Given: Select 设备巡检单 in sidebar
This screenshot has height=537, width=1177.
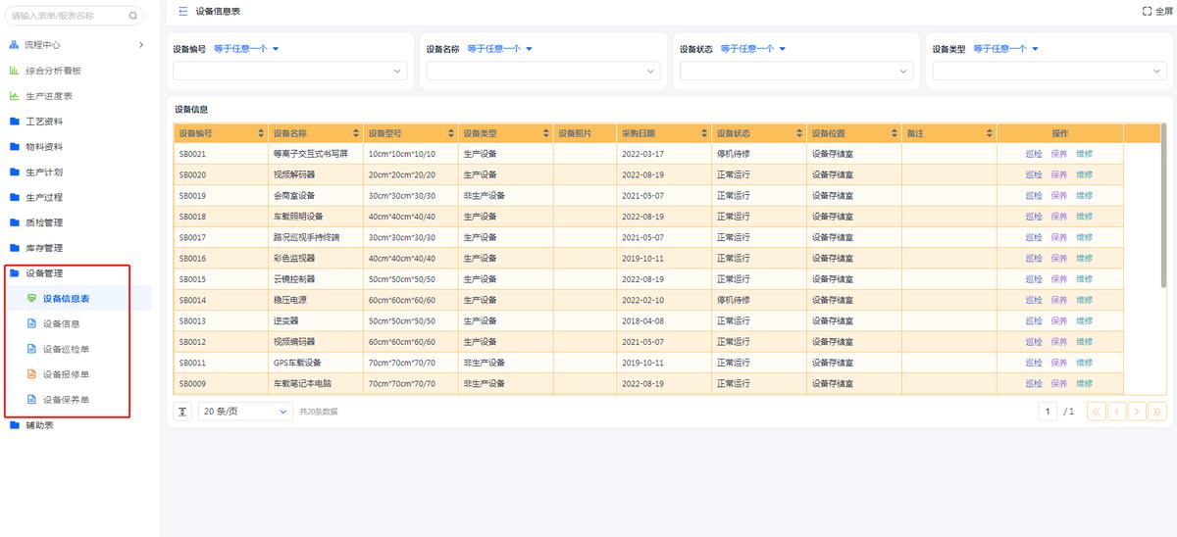Looking at the screenshot, I should click(x=67, y=349).
